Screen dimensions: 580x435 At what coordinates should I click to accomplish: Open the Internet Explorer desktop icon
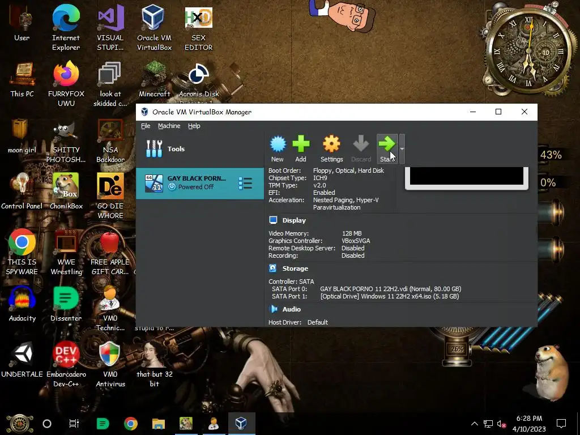[x=66, y=27]
